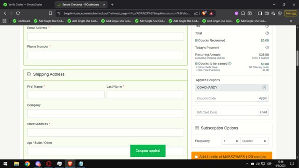The image size is (299, 168).
Task: Open the Error browser menu button
Action: click(x=291, y=14)
